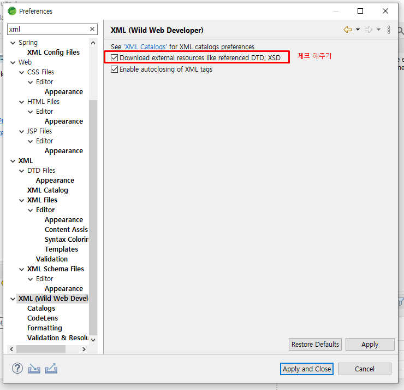Close the Preferences dialog

[385, 11]
